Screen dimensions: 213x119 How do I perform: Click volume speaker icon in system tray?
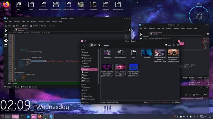[x=184, y=117]
